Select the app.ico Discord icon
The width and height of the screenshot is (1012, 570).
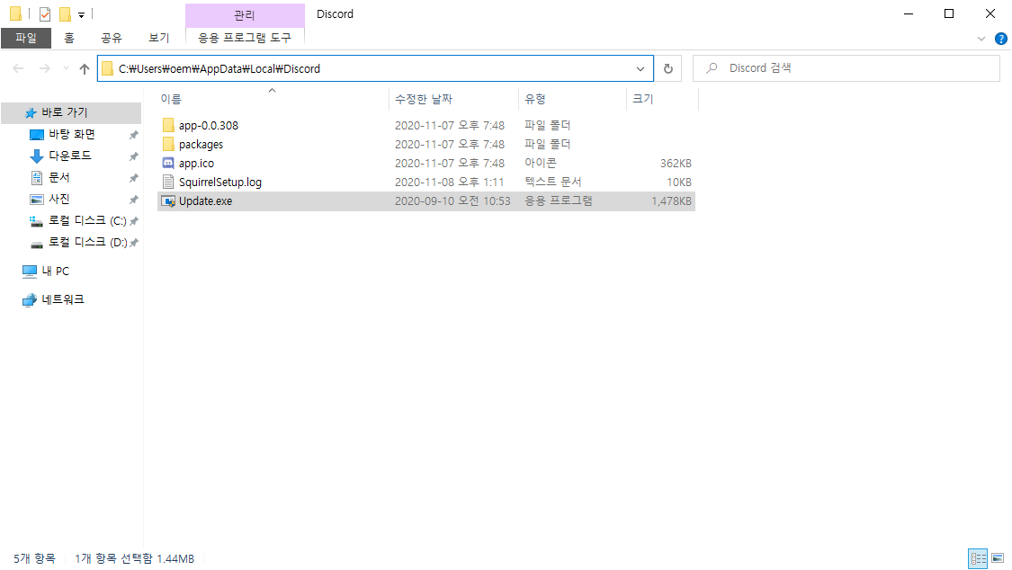click(x=168, y=163)
